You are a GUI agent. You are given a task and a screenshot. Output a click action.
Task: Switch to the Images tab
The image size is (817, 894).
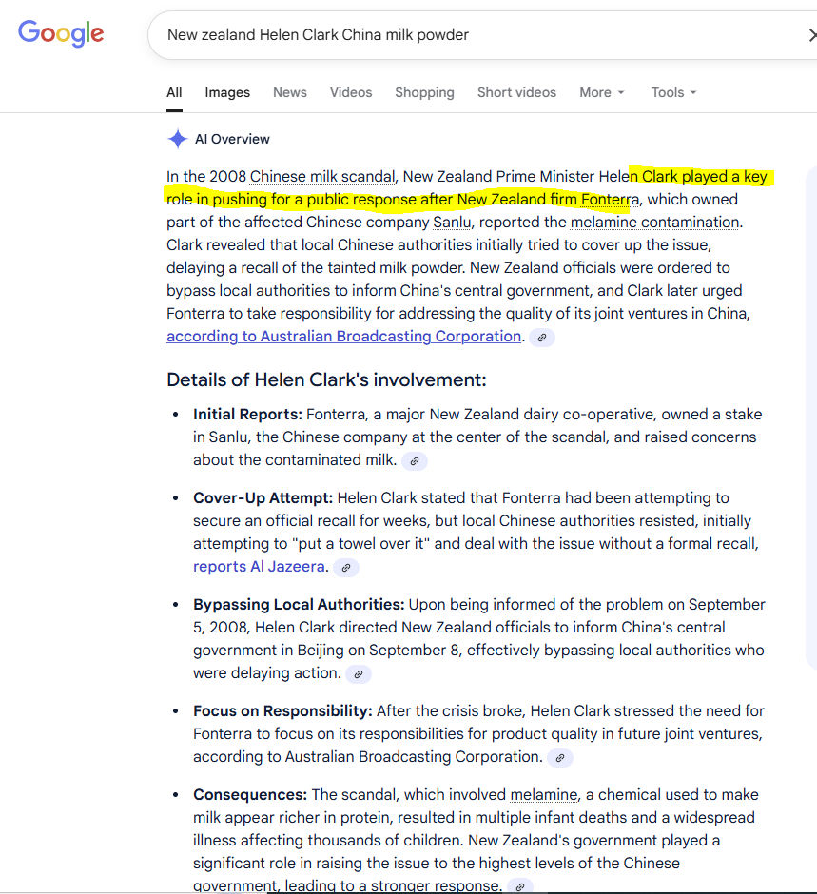click(x=227, y=92)
